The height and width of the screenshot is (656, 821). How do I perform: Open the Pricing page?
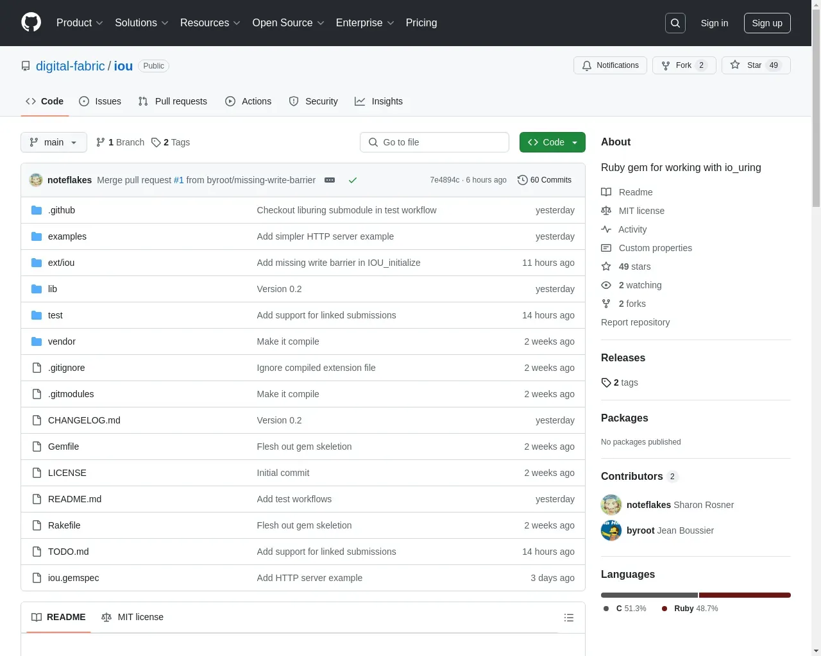[421, 22]
